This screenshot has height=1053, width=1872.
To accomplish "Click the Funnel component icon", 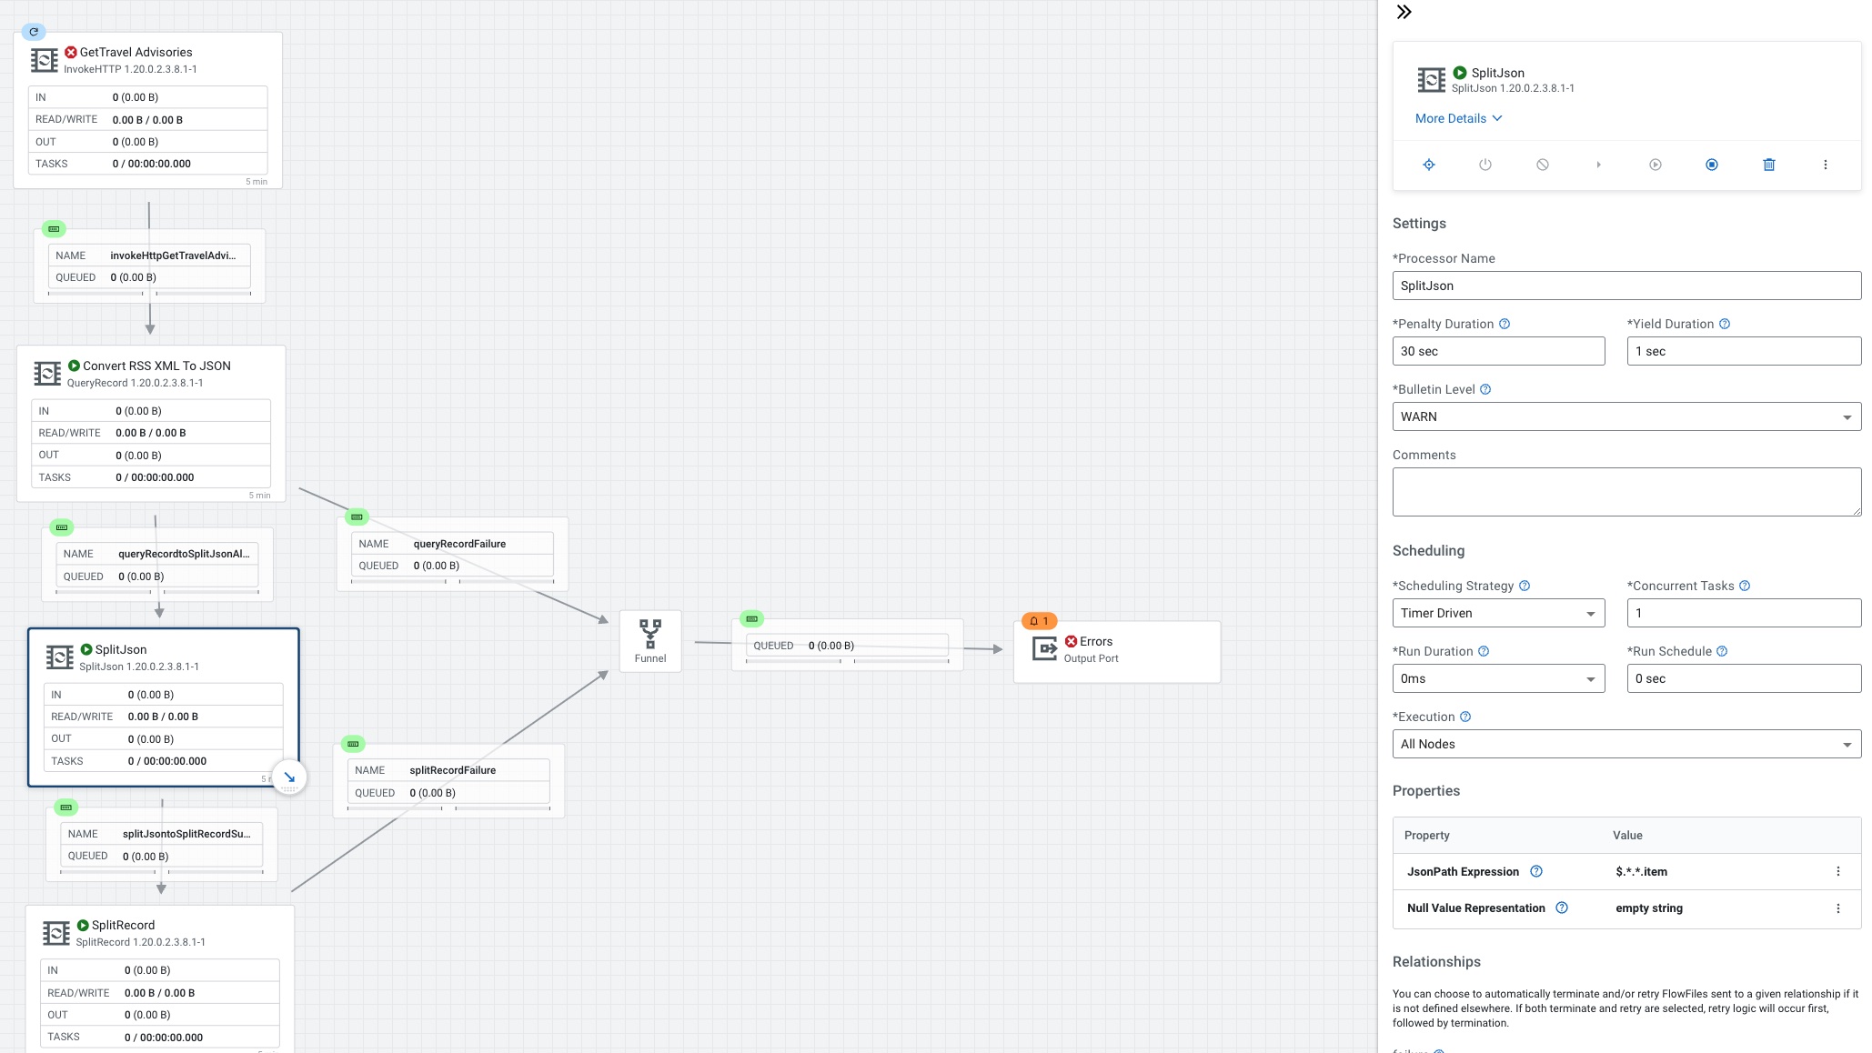I will pos(649,634).
